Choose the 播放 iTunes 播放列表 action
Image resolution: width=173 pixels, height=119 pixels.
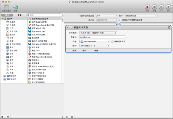coord(39,54)
